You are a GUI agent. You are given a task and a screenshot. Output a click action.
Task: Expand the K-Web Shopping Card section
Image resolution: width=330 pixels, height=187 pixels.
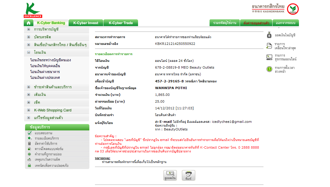(x=29, y=110)
